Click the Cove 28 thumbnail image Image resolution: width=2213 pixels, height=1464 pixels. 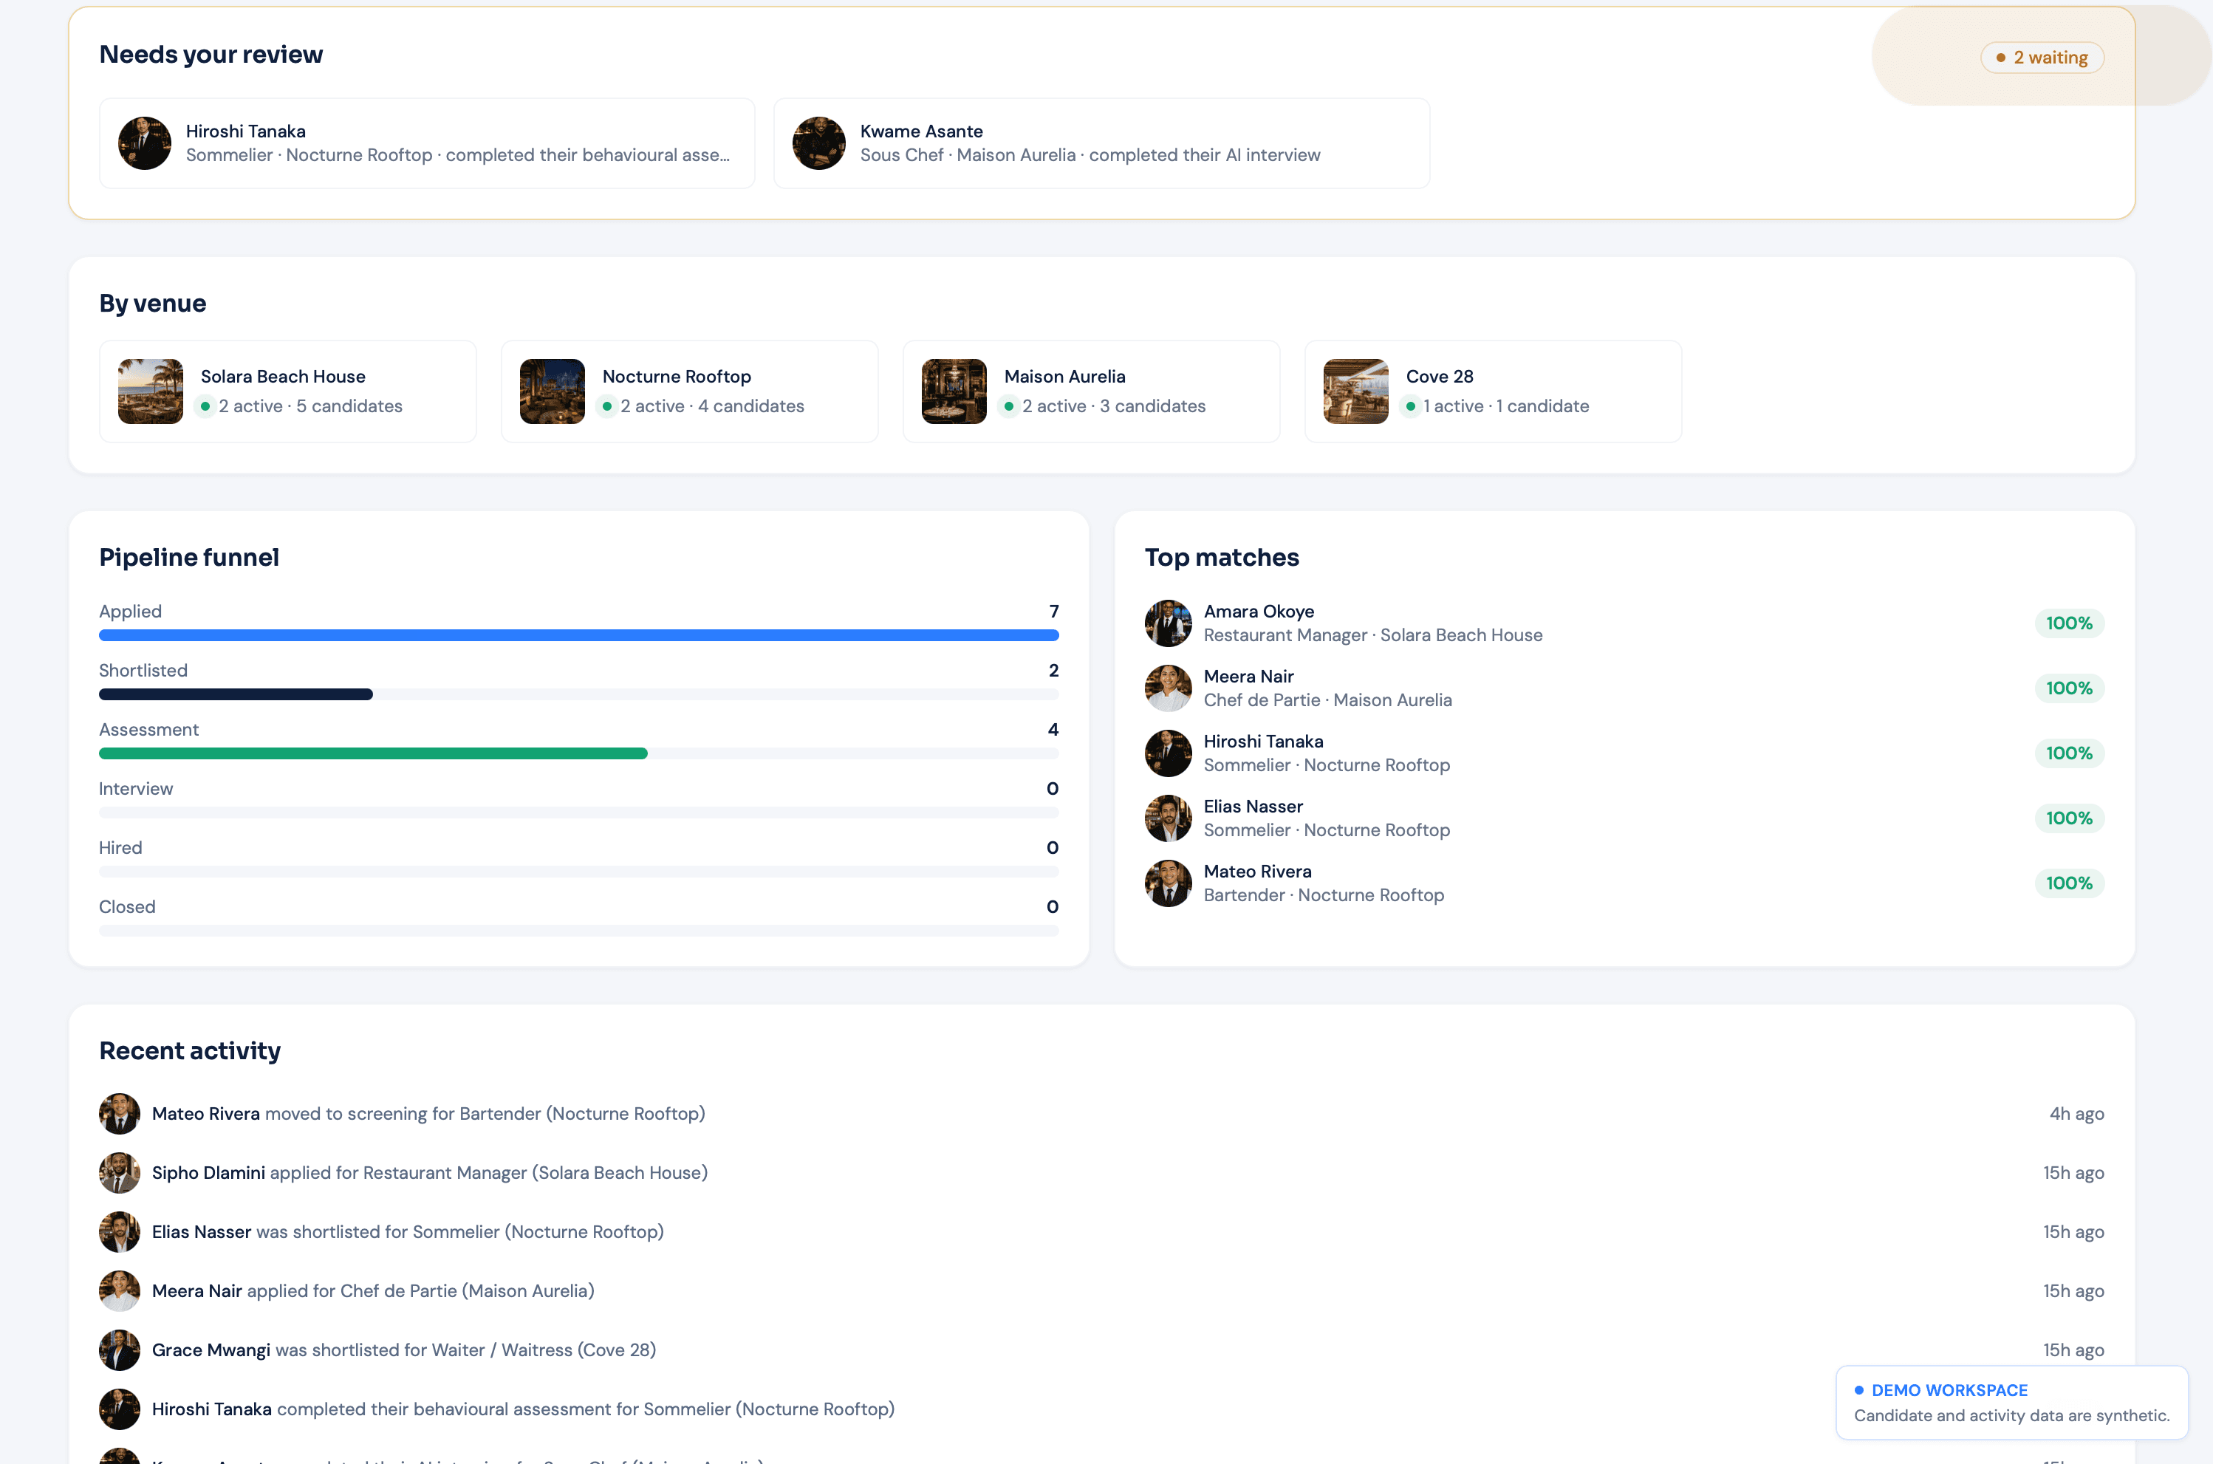click(x=1355, y=391)
